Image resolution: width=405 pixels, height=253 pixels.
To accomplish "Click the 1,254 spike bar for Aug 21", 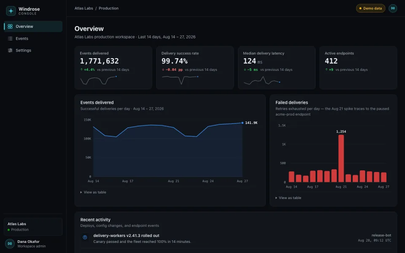I will click(341, 158).
